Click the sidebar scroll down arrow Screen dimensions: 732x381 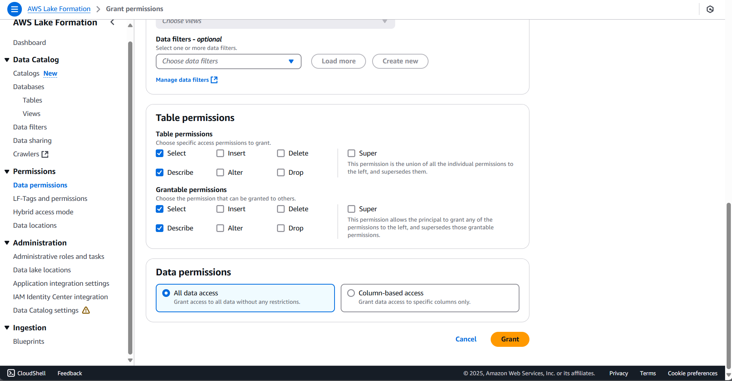[130, 360]
